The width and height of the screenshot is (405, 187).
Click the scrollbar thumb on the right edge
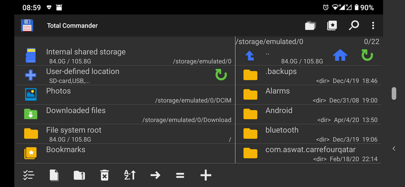pyautogui.click(x=394, y=93)
